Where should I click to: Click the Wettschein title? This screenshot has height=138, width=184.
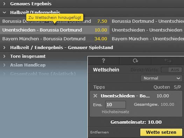(106, 70)
